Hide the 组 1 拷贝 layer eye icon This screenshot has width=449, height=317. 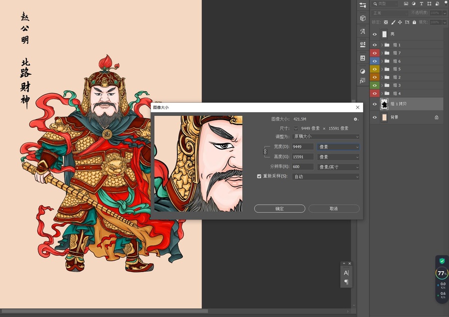tap(375, 104)
